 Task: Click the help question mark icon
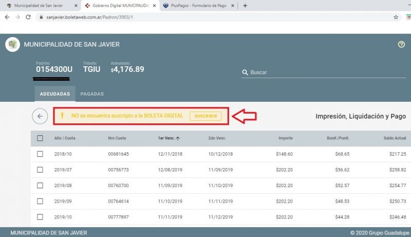tap(401, 45)
